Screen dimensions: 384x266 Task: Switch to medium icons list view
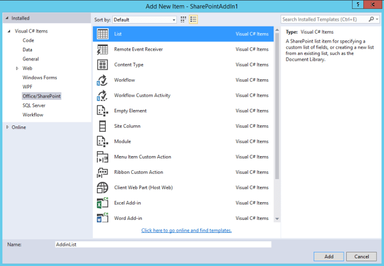tap(193, 20)
